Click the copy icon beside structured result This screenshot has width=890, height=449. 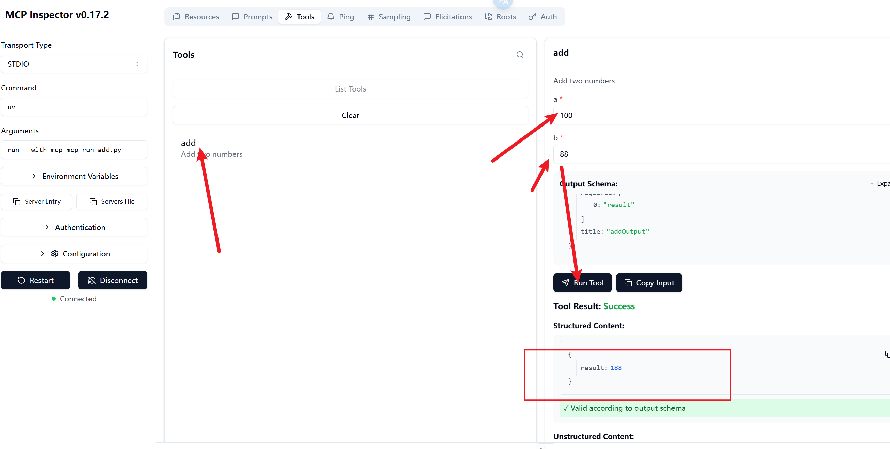887,354
